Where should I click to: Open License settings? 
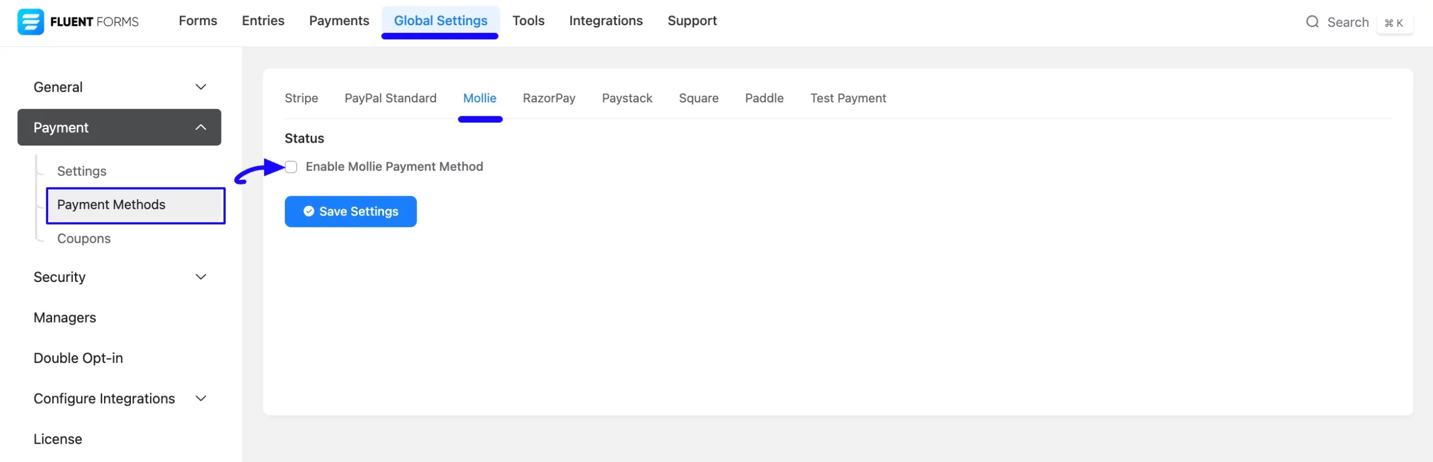pos(58,439)
